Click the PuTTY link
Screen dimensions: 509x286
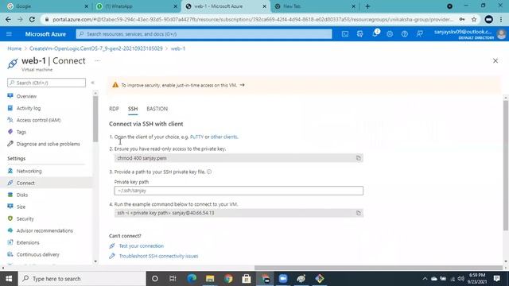point(196,137)
